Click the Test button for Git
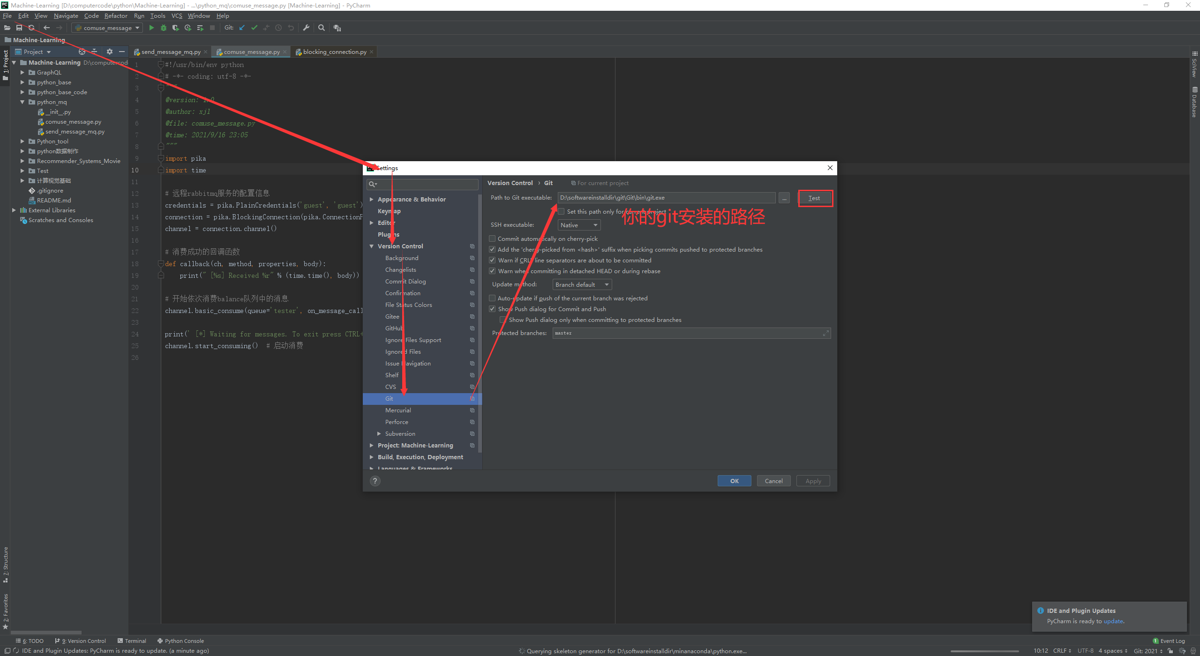This screenshot has height=656, width=1200. 815,198
